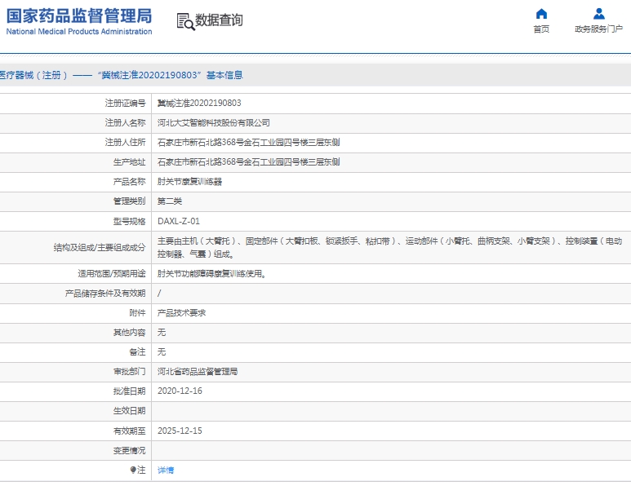The height and width of the screenshot is (486, 631).
Task: Click the 生产地址 label
Action: pos(129,162)
